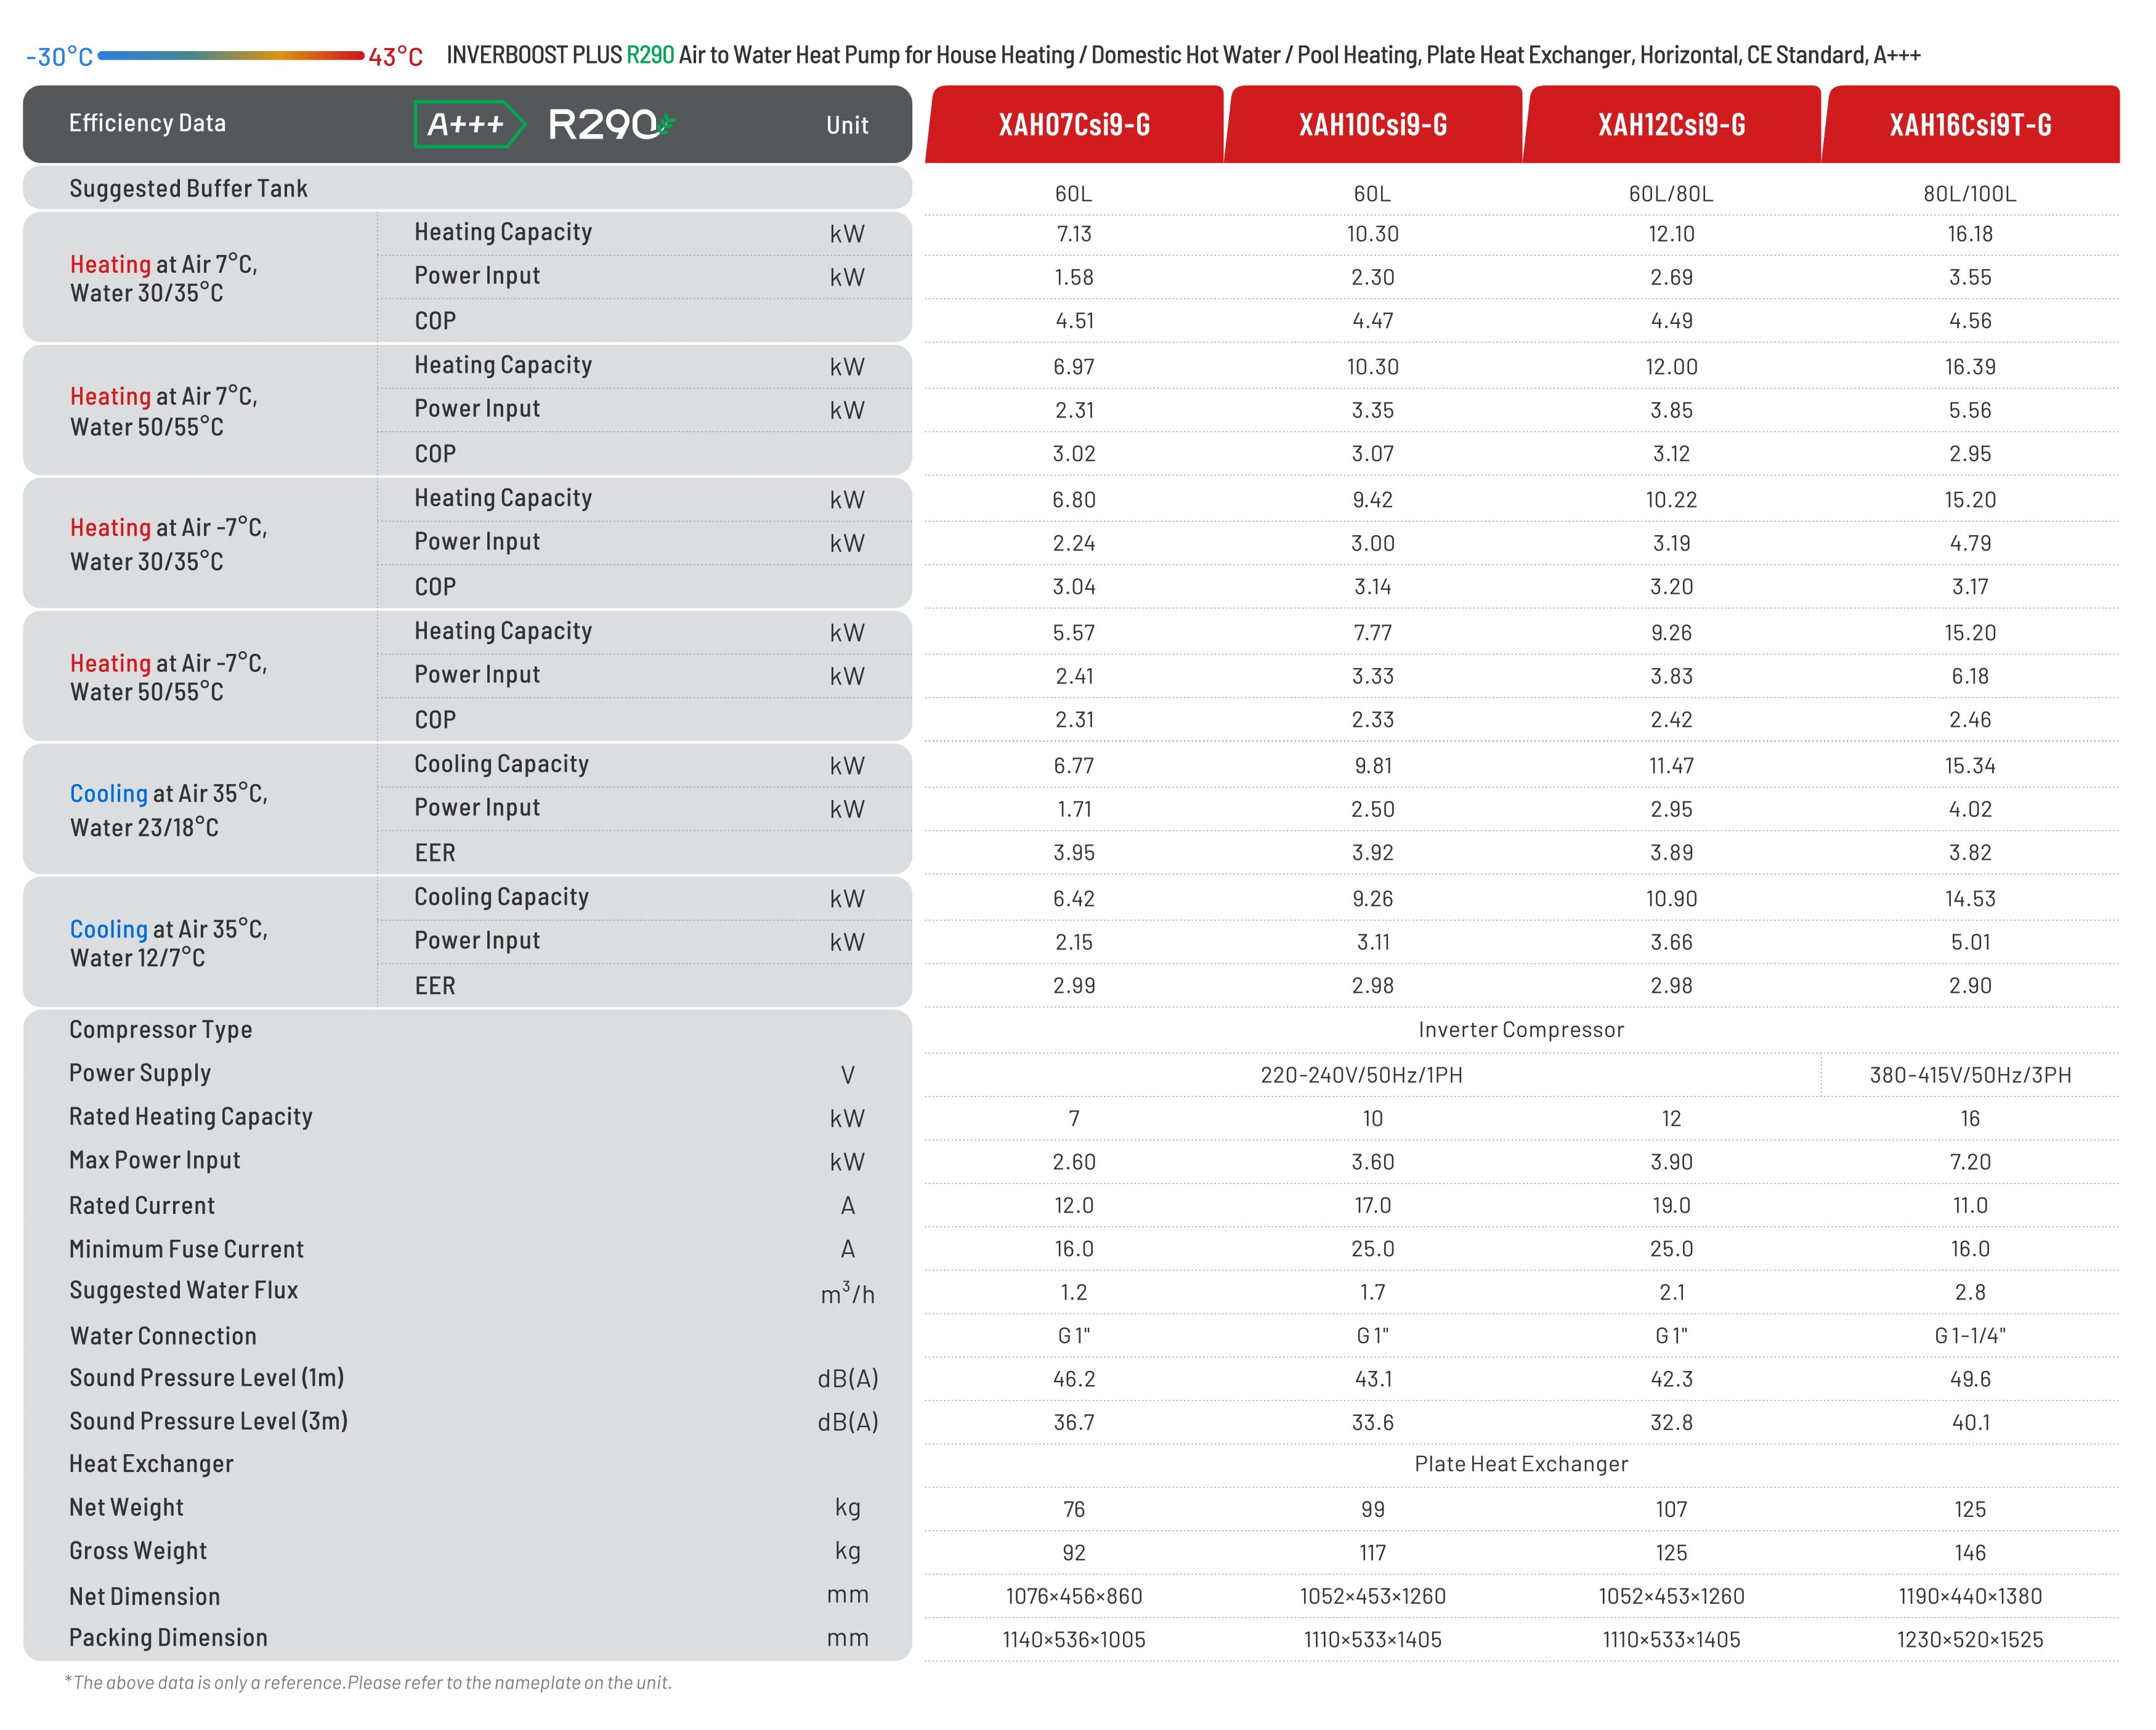
Task: Click the "Net Dimension" row label
Action: tap(145, 1597)
